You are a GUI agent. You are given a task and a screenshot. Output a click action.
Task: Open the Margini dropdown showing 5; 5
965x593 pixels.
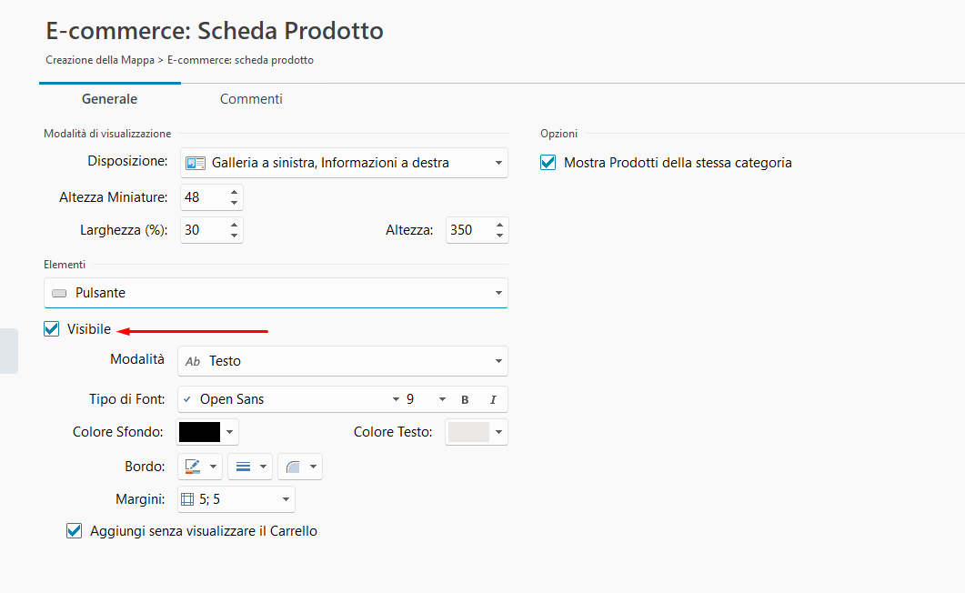coord(236,499)
